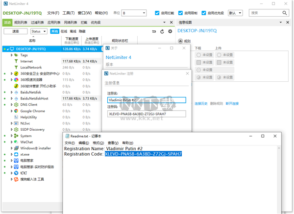Disable the 启用优先级 checkbox

click(x=204, y=13)
